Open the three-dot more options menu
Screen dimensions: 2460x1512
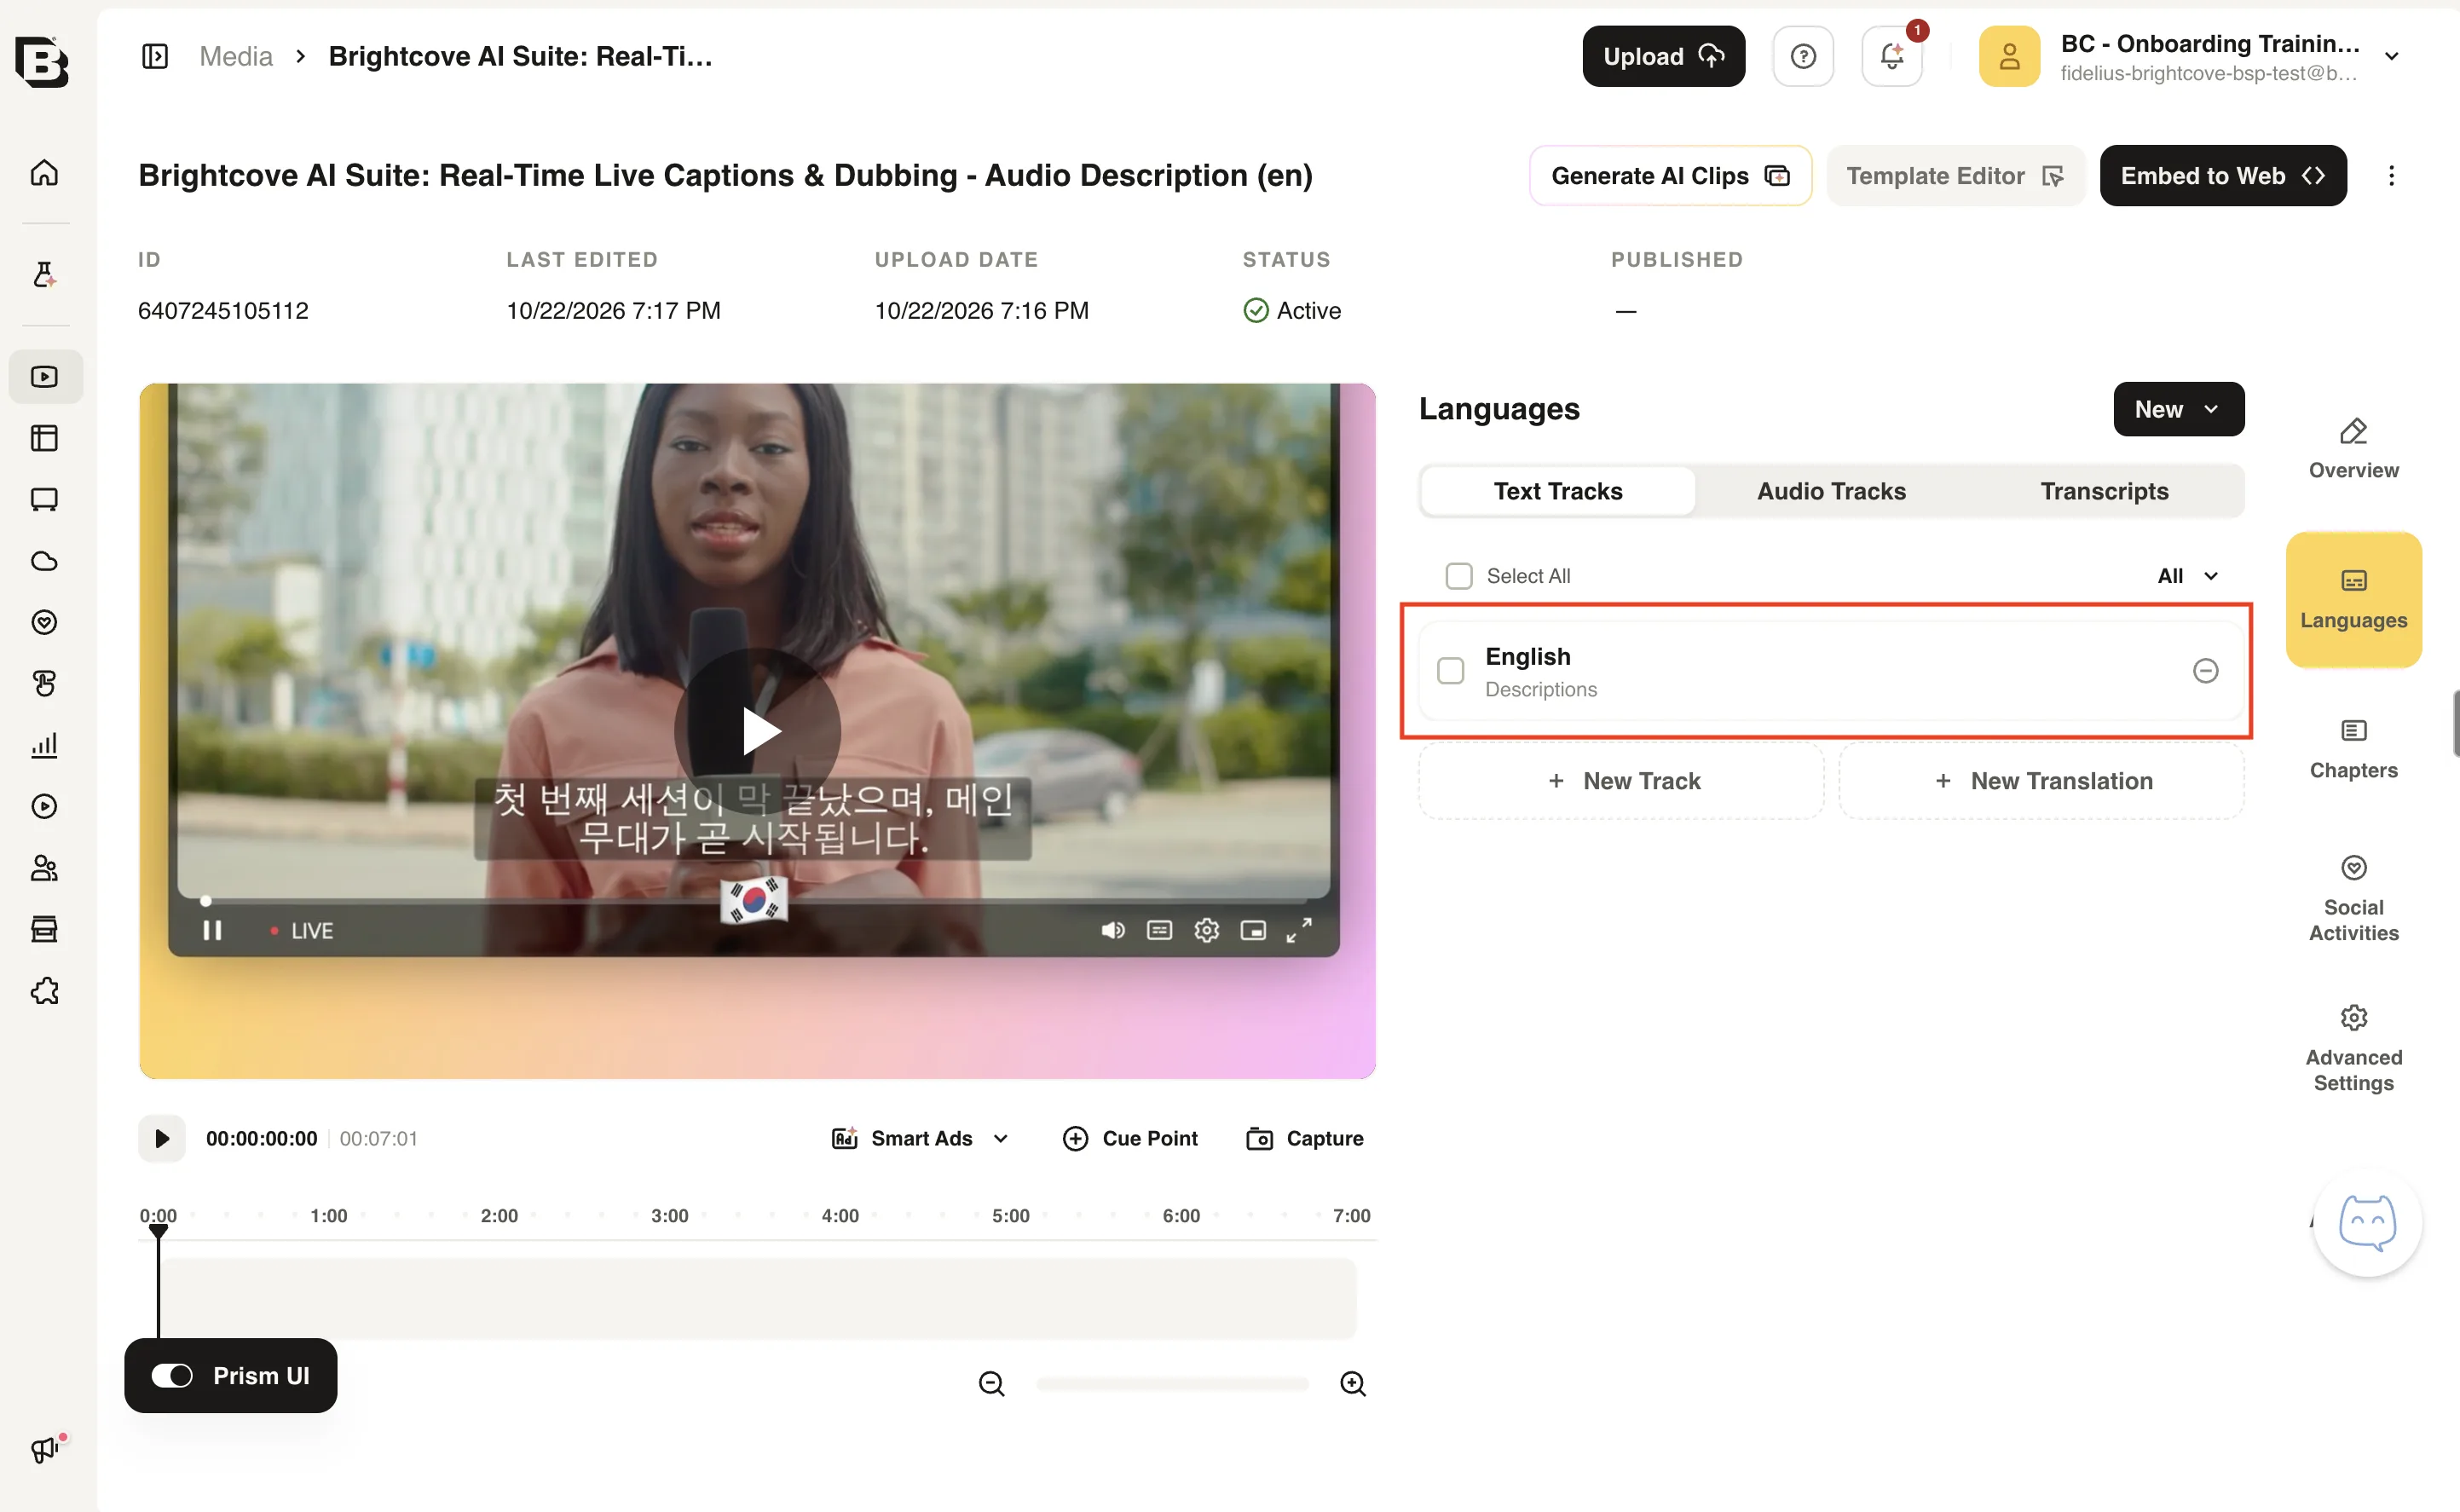[2391, 176]
